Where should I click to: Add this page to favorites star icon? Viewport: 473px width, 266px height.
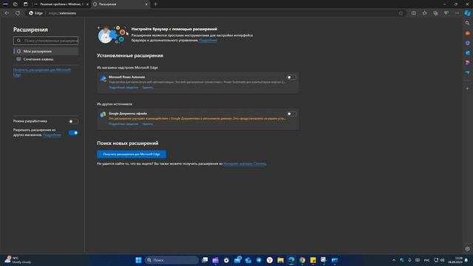coord(401,13)
